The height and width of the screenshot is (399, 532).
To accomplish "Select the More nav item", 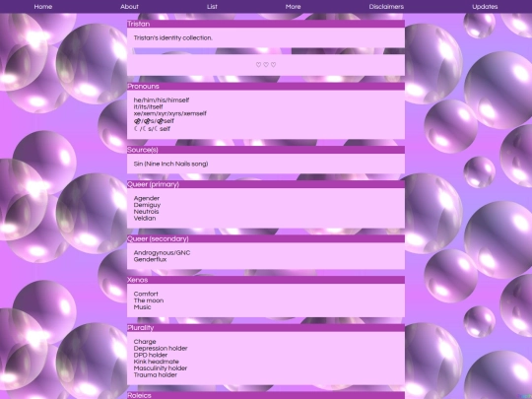I will click(294, 7).
